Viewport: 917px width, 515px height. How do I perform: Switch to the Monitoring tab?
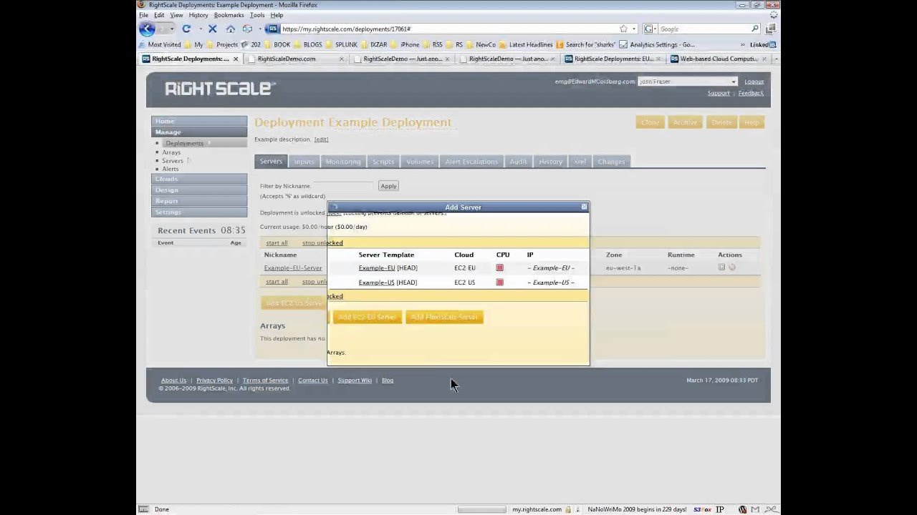(343, 162)
